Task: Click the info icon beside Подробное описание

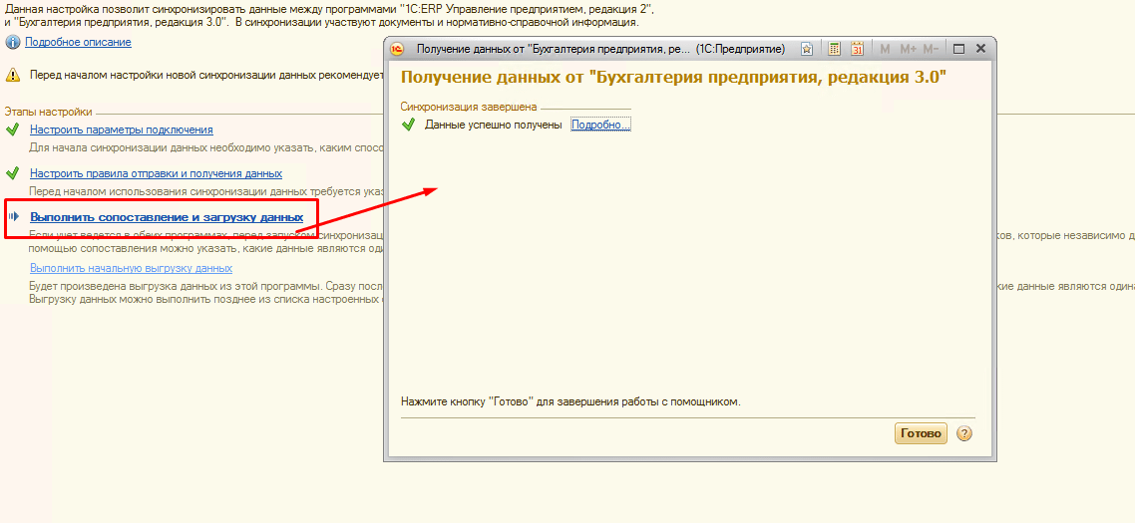Action: (12, 42)
